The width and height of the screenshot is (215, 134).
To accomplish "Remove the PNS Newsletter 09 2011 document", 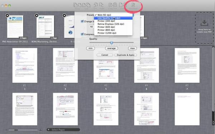I will click(x=7, y=15).
